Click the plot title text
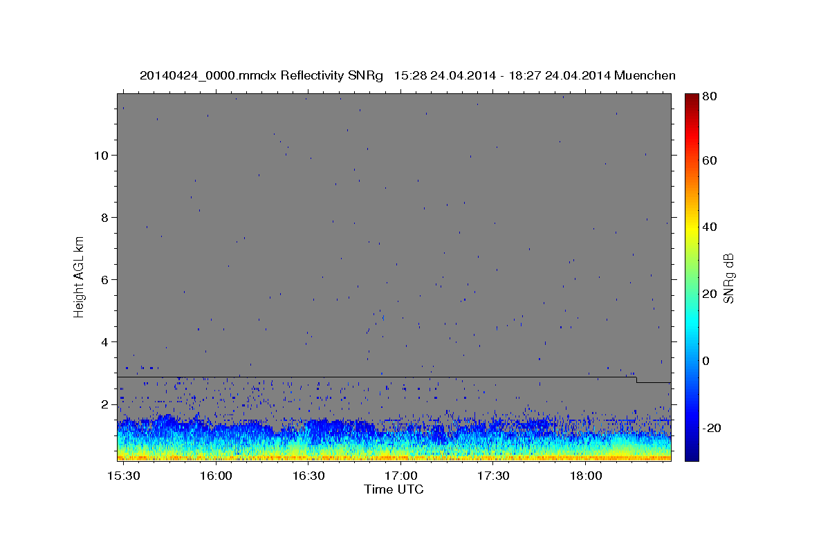 click(x=407, y=75)
